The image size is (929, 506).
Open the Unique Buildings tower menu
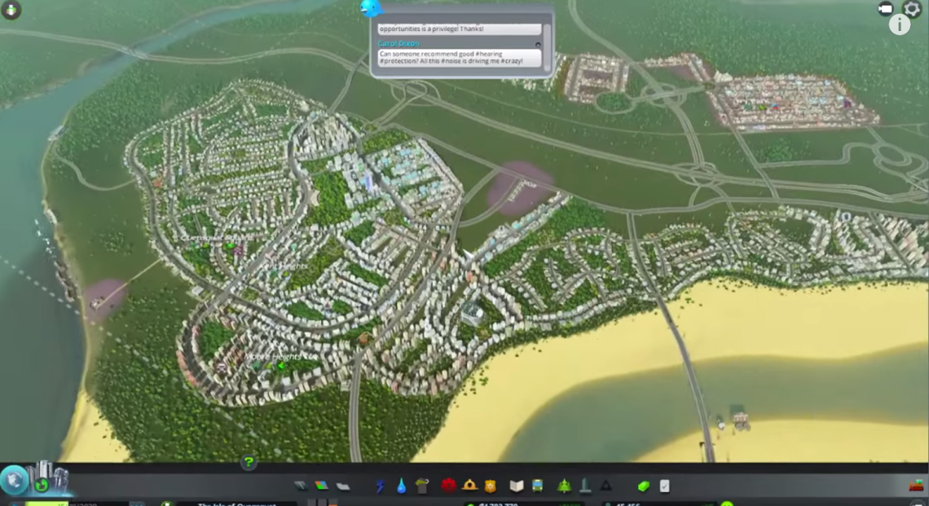(x=585, y=486)
